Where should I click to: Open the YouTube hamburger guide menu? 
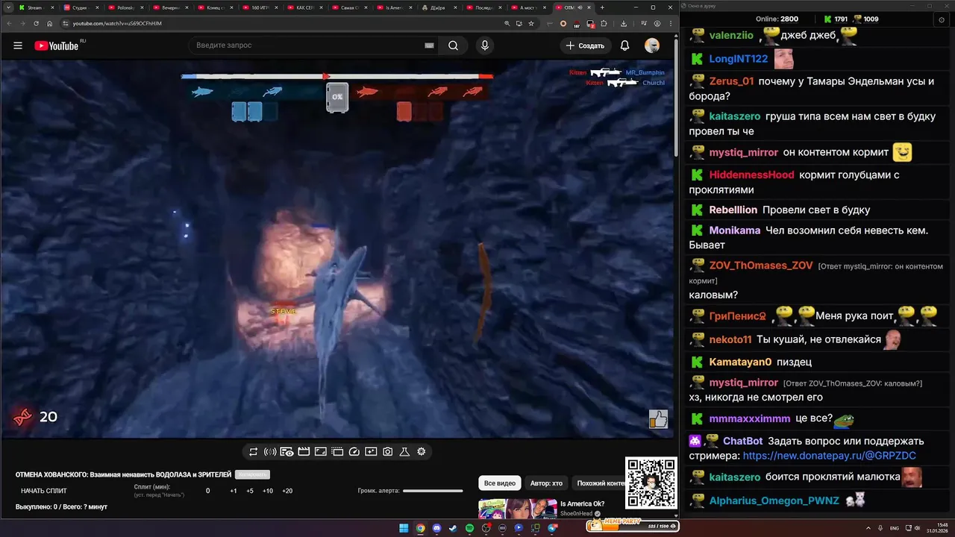[18, 45]
